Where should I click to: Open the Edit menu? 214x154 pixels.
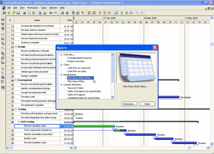15,8
